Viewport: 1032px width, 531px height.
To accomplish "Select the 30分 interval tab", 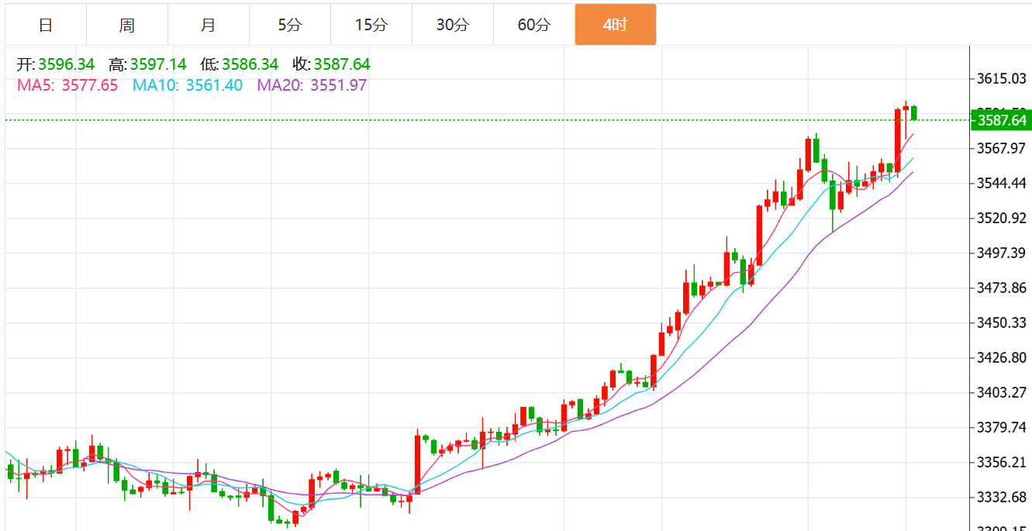I will pyautogui.click(x=453, y=25).
